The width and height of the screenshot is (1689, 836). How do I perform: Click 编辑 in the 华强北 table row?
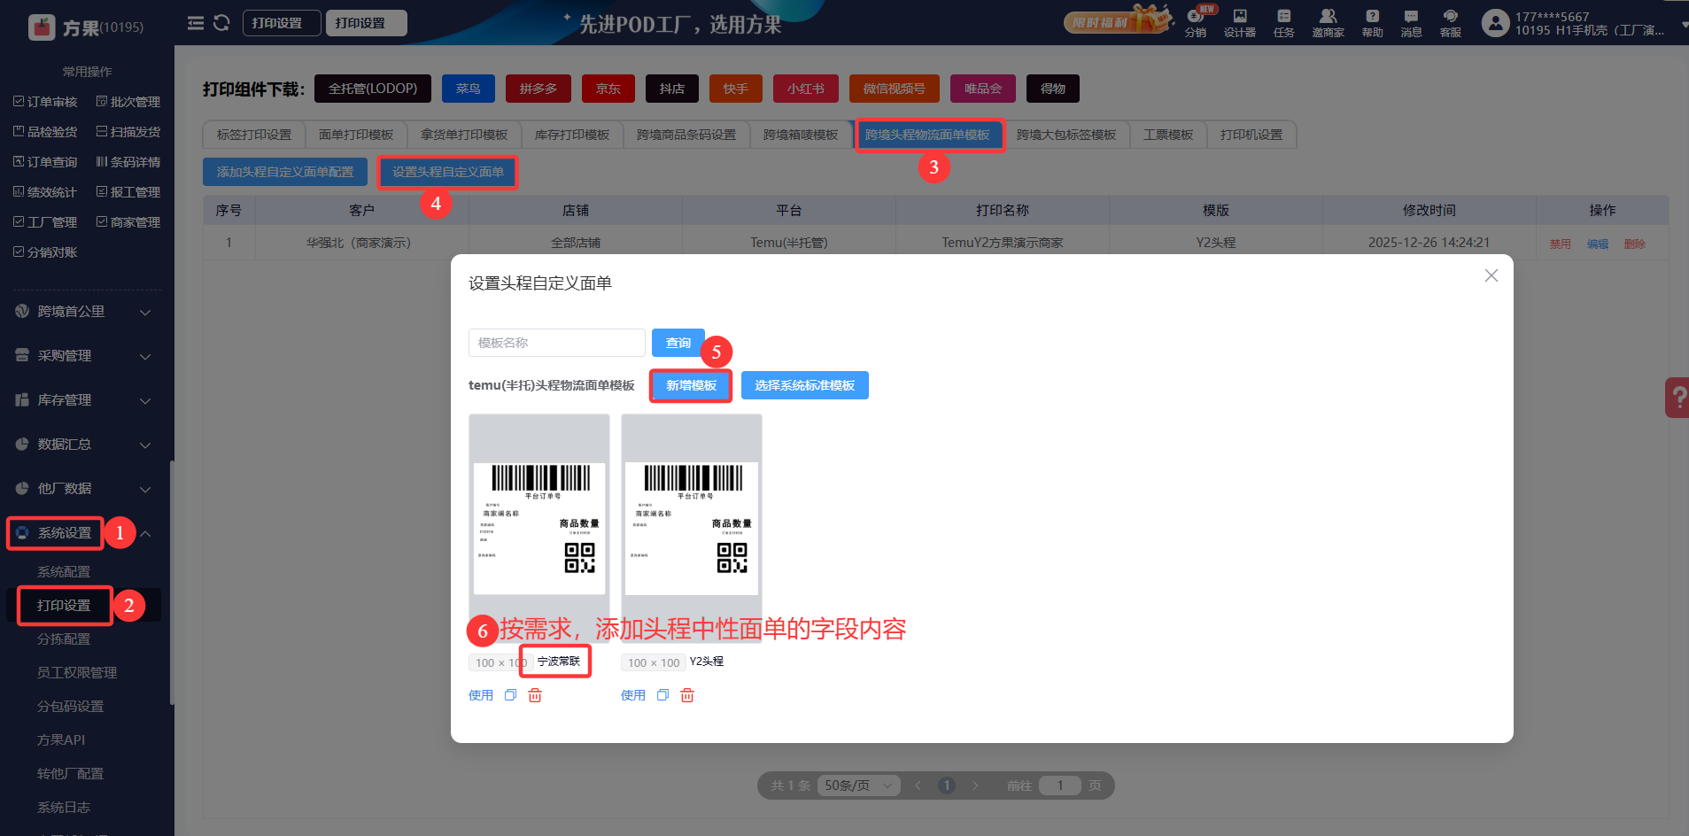pyautogui.click(x=1598, y=244)
